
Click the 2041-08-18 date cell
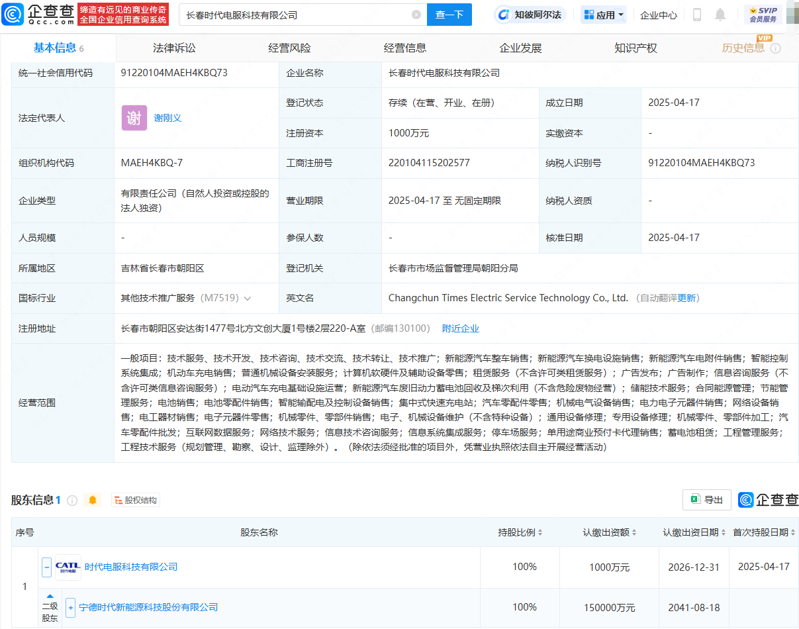tap(694, 607)
